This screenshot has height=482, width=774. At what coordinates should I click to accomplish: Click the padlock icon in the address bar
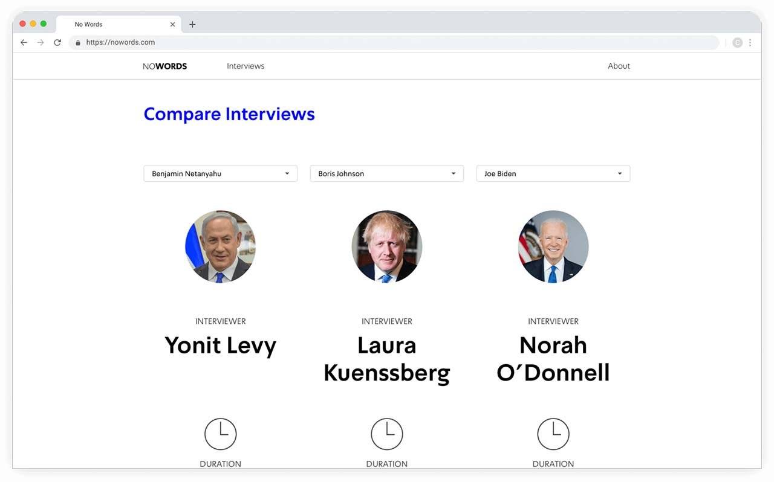click(x=78, y=42)
